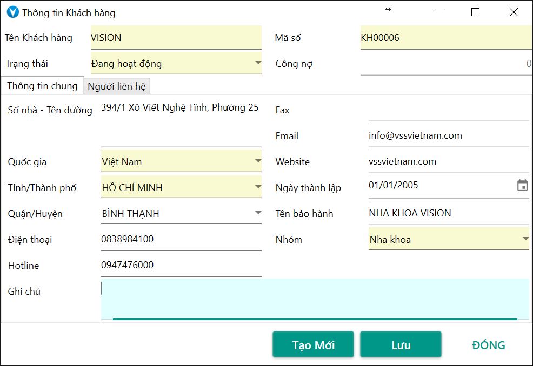
Task: Expand the Tỉnh/Thành phố dropdown
Action: [258, 187]
